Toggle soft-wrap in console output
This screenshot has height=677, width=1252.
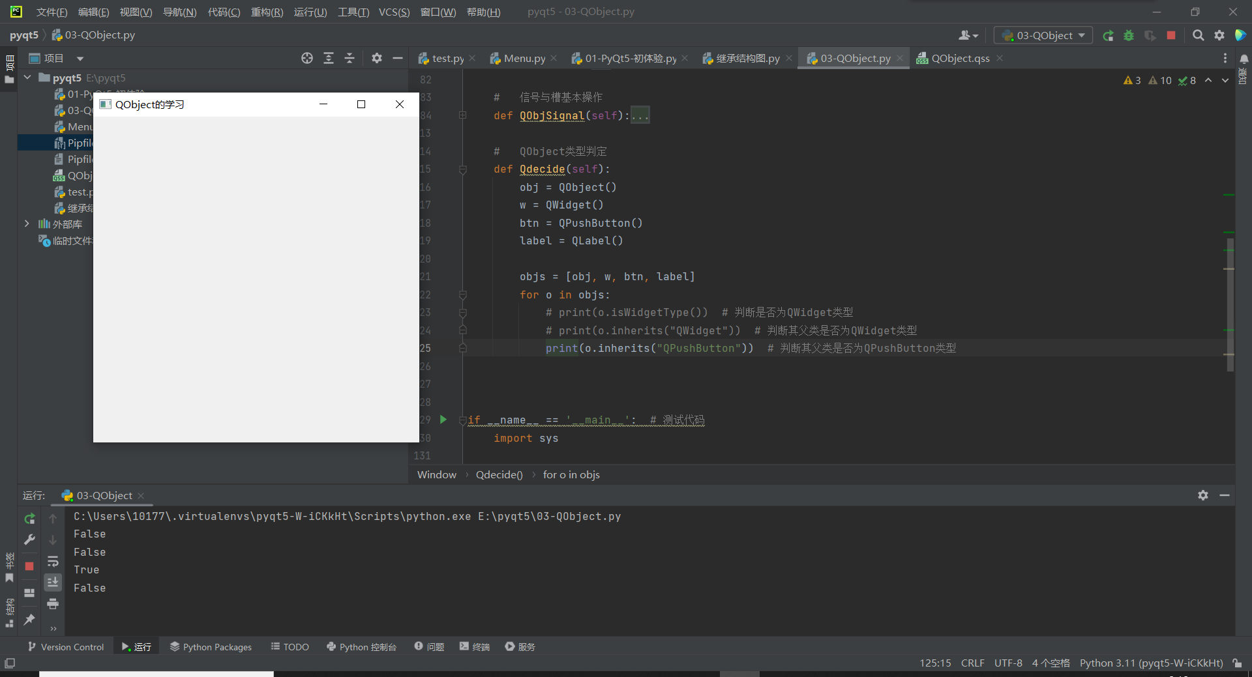pos(53,561)
